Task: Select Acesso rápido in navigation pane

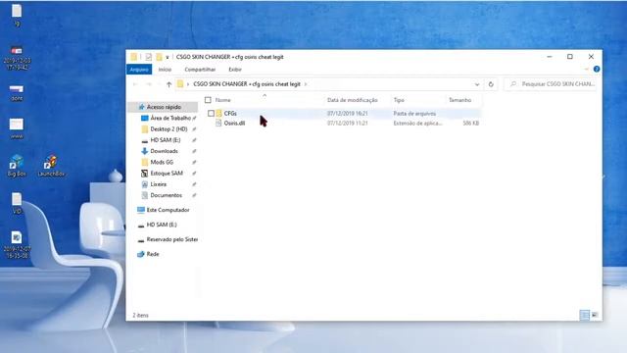Action: point(164,107)
